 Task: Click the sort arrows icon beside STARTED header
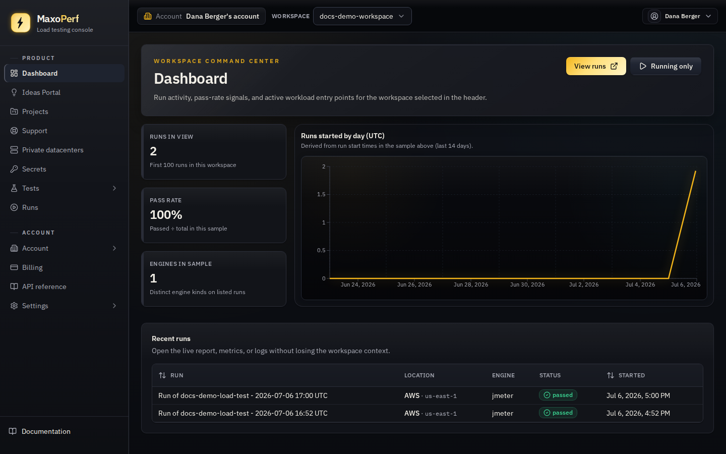611,375
